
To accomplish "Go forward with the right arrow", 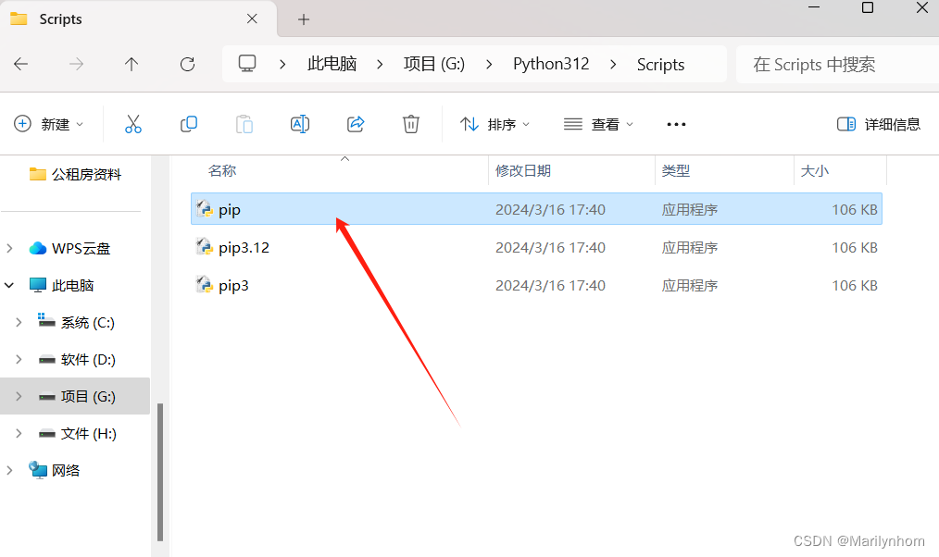I will point(76,64).
